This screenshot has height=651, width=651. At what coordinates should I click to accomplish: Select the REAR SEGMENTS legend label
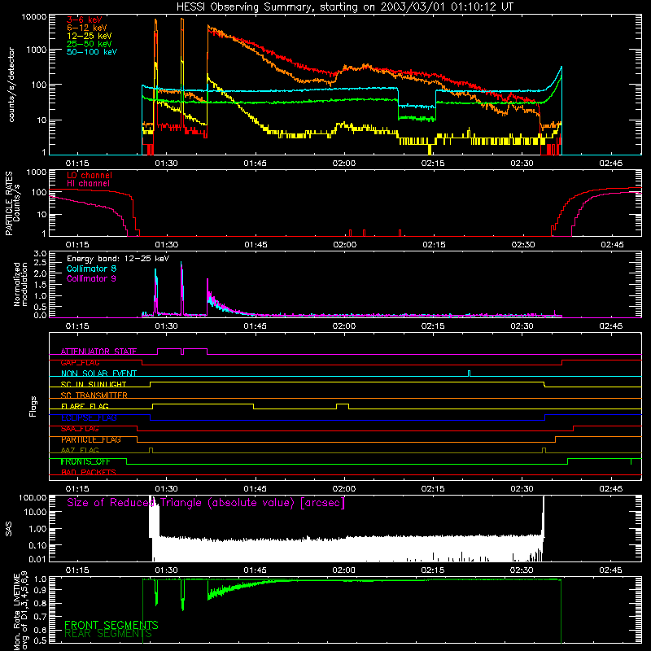point(108,634)
